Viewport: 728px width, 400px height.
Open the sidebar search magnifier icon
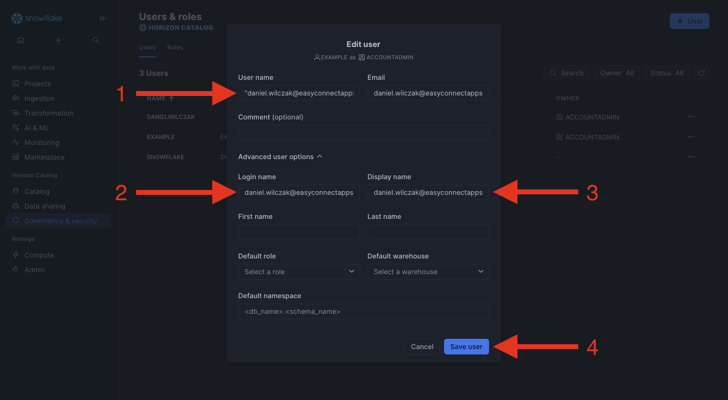[96, 40]
